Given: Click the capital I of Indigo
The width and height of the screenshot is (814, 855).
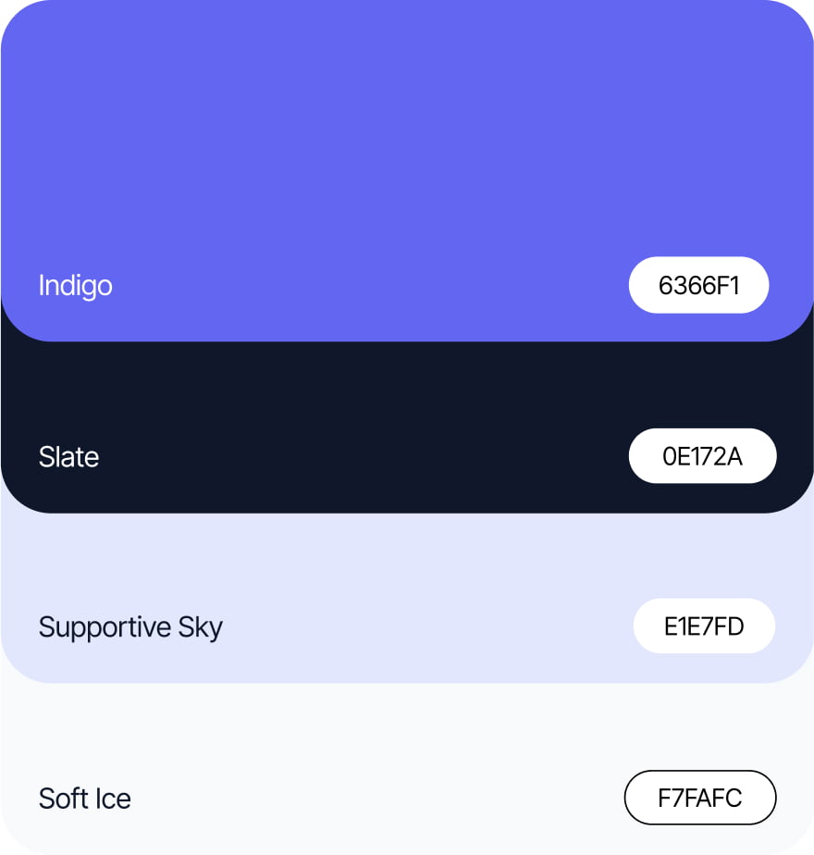Looking at the screenshot, I should pyautogui.click(x=41, y=285).
